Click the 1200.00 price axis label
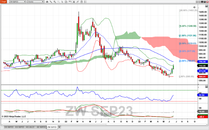Viewport: 209px width, 130px height. point(203,31)
